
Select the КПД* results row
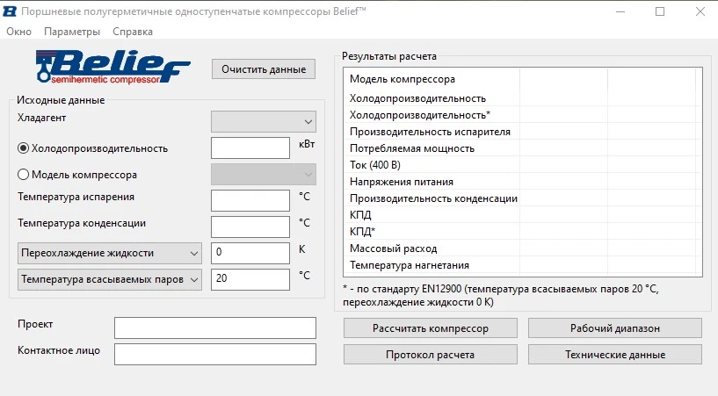523,232
